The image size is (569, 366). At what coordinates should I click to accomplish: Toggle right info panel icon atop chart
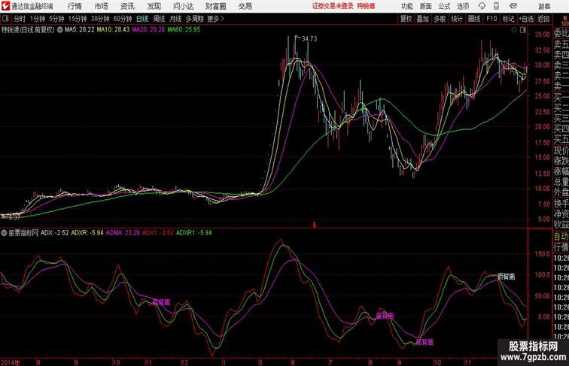(523, 30)
